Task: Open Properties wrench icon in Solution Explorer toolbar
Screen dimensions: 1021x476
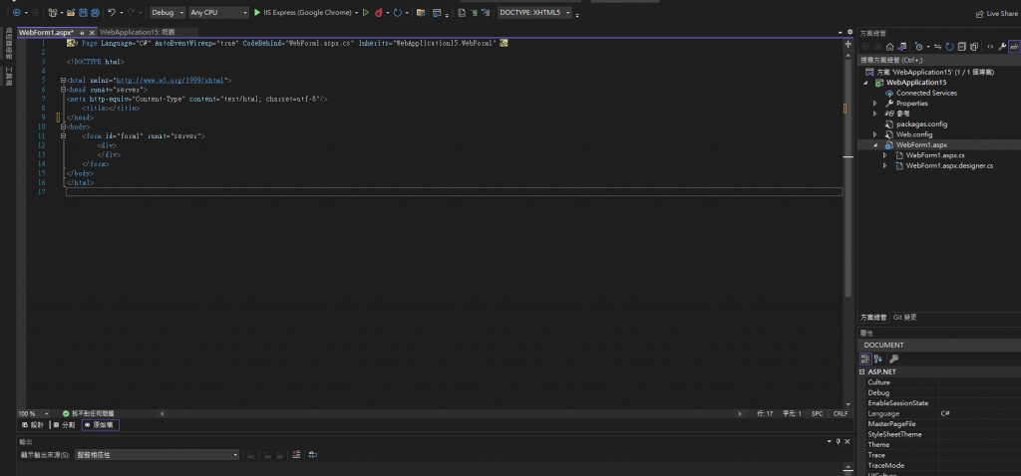Action: pyautogui.click(x=1003, y=46)
